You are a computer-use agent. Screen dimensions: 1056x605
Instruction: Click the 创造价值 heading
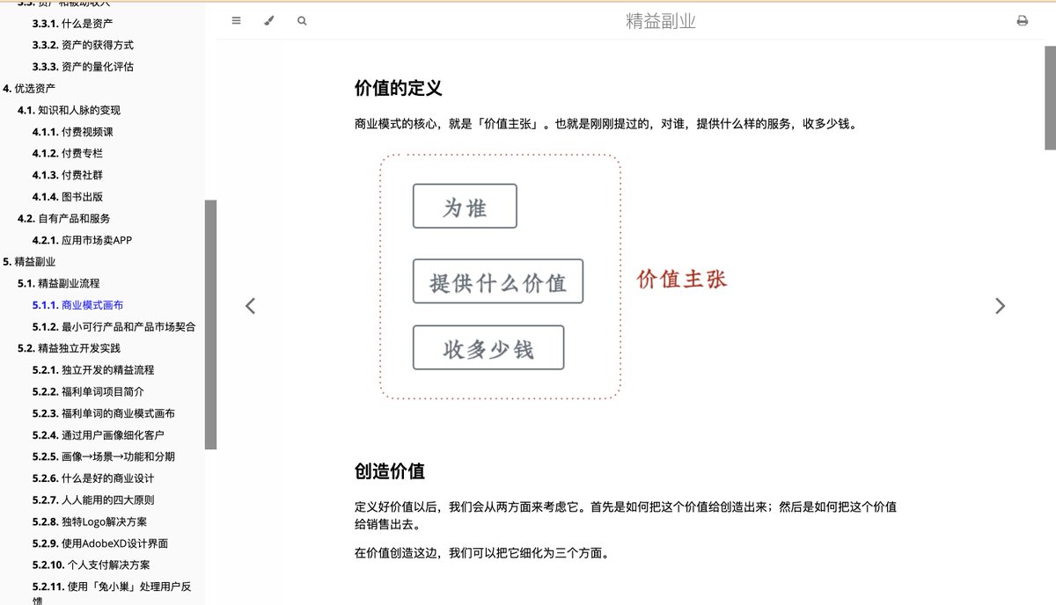(389, 471)
